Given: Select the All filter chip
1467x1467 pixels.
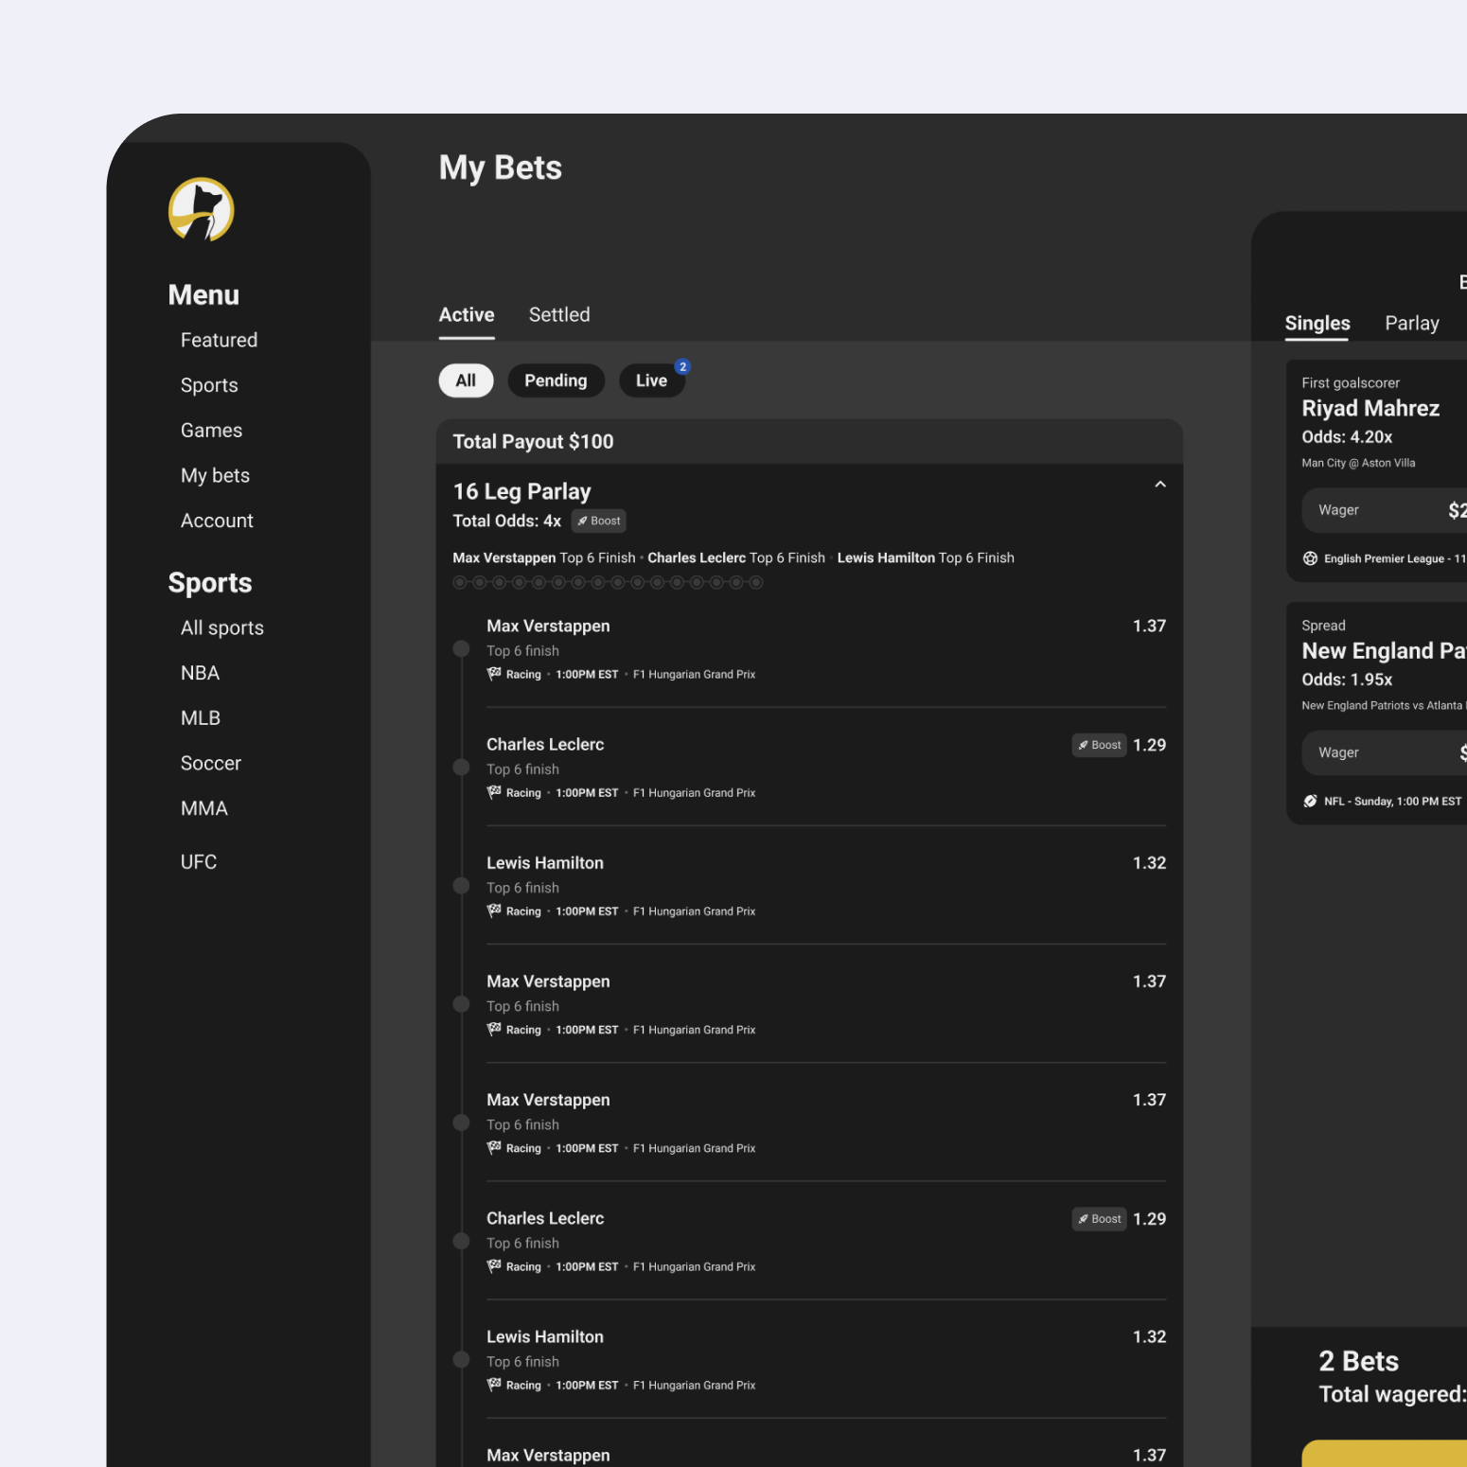Looking at the screenshot, I should click(x=466, y=380).
